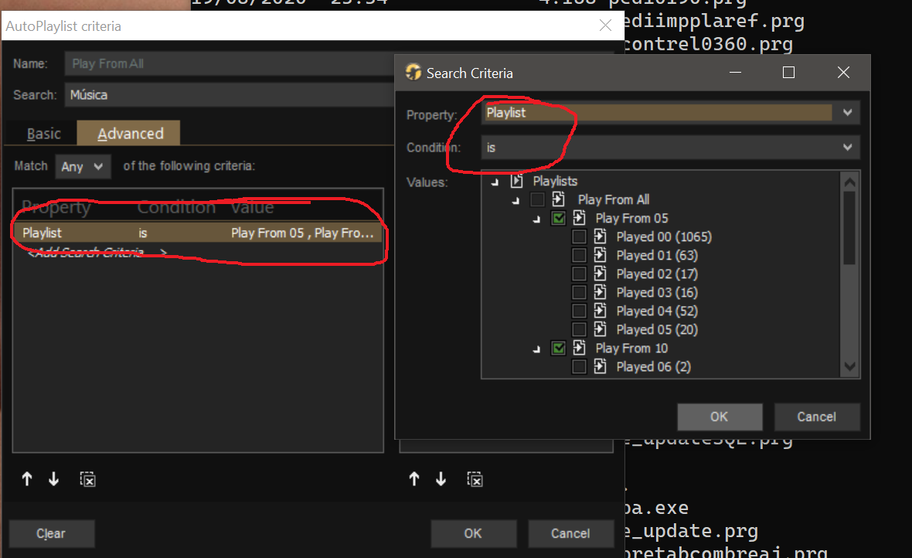912x558 pixels.
Task: Click the Values list scroll up arrow
Action: pos(849,182)
